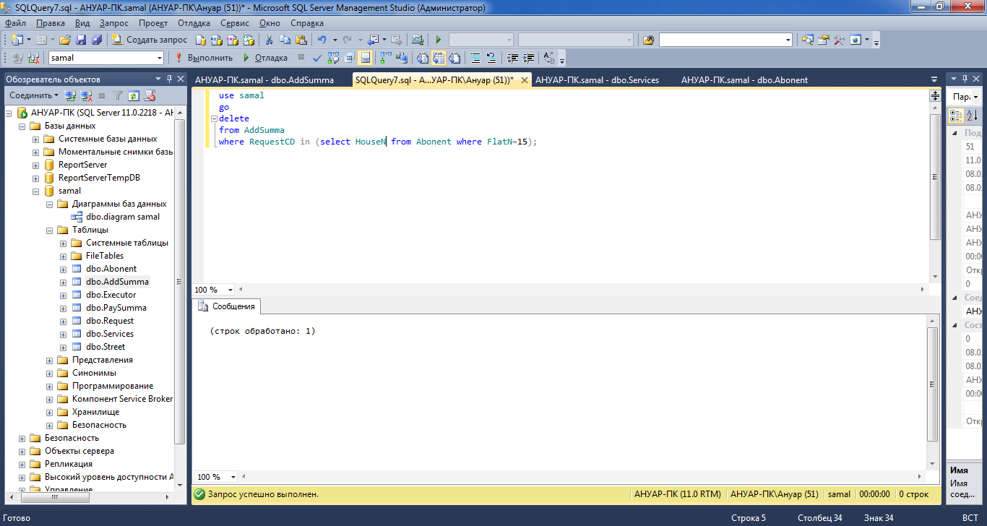
Task: Expand the Представления node
Action: [50, 361]
